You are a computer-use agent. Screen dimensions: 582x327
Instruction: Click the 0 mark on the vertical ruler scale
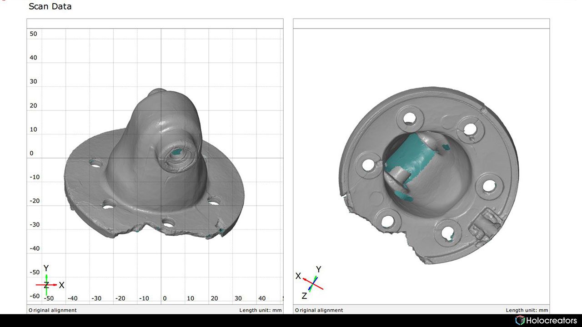(x=31, y=153)
